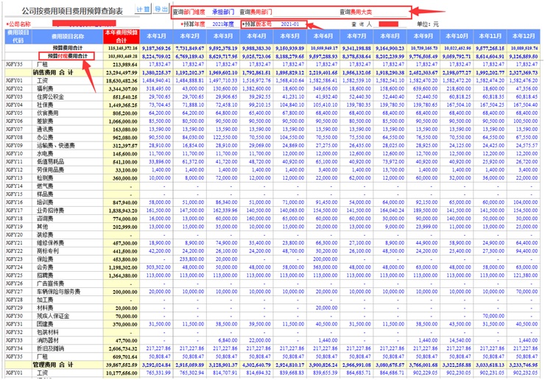Click the red 本年费用预算合计 column header
This screenshot has height=380, width=545.
pyautogui.click(x=122, y=36)
